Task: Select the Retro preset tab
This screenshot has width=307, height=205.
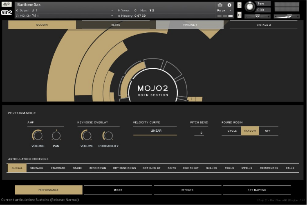Action: (x=116, y=25)
